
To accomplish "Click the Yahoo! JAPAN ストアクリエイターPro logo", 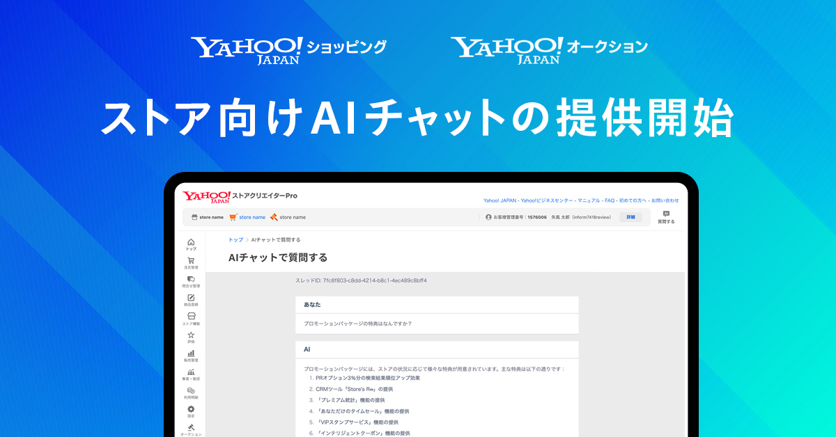I will tap(240, 197).
